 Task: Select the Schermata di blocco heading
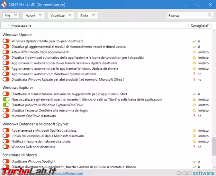20,155
